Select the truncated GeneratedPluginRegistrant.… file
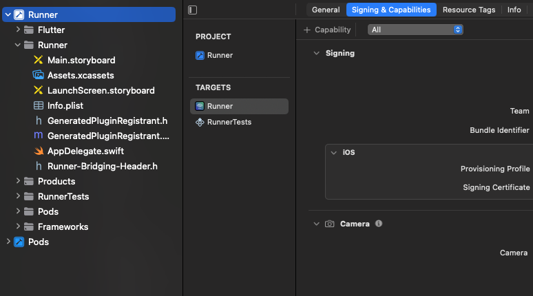533x296 pixels. [108, 136]
